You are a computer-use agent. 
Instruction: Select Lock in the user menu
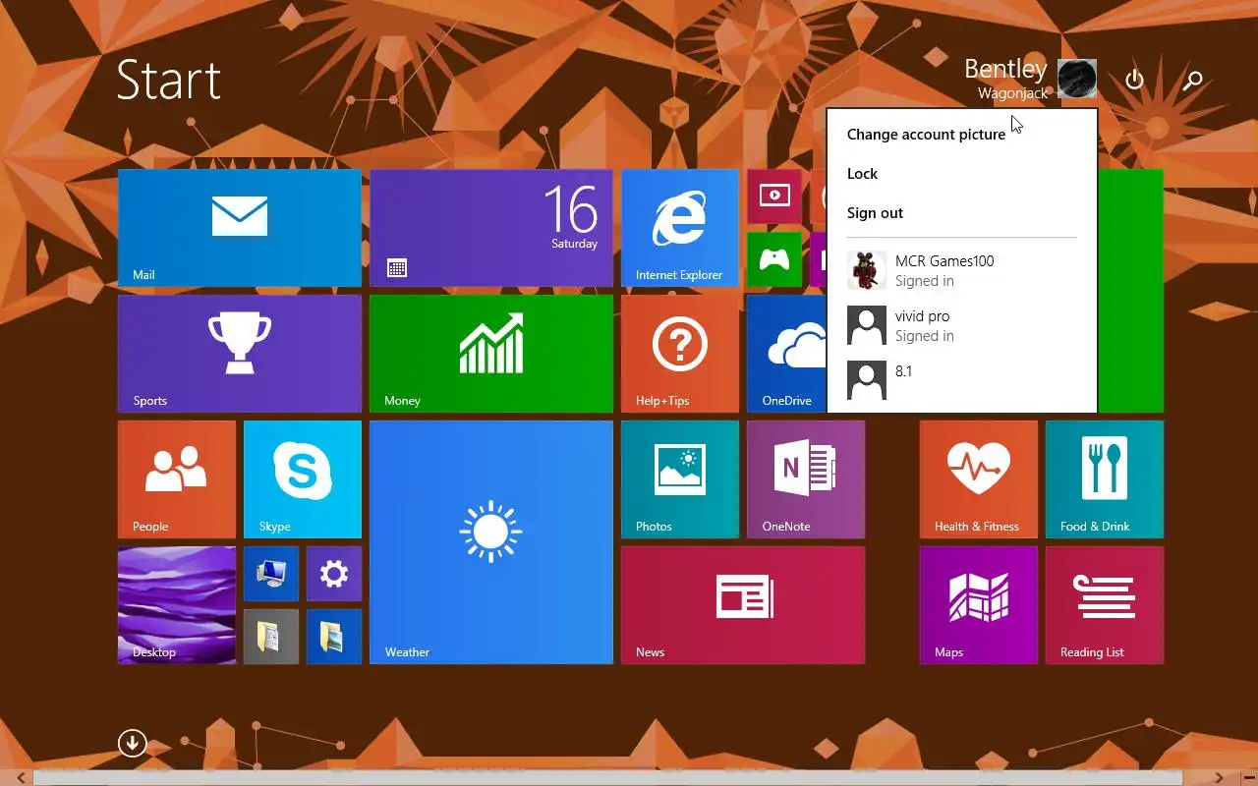(x=862, y=174)
